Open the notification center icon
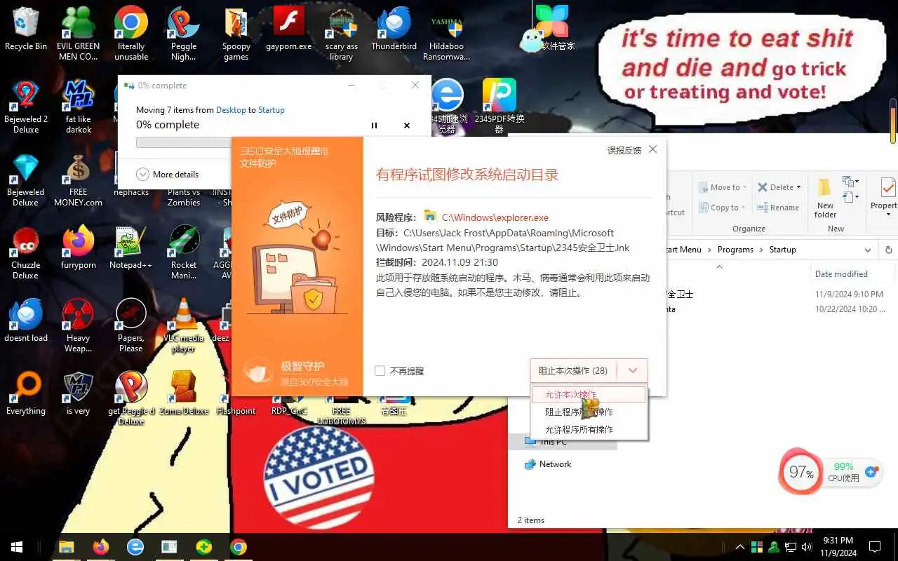The width and height of the screenshot is (898, 561). (875, 547)
